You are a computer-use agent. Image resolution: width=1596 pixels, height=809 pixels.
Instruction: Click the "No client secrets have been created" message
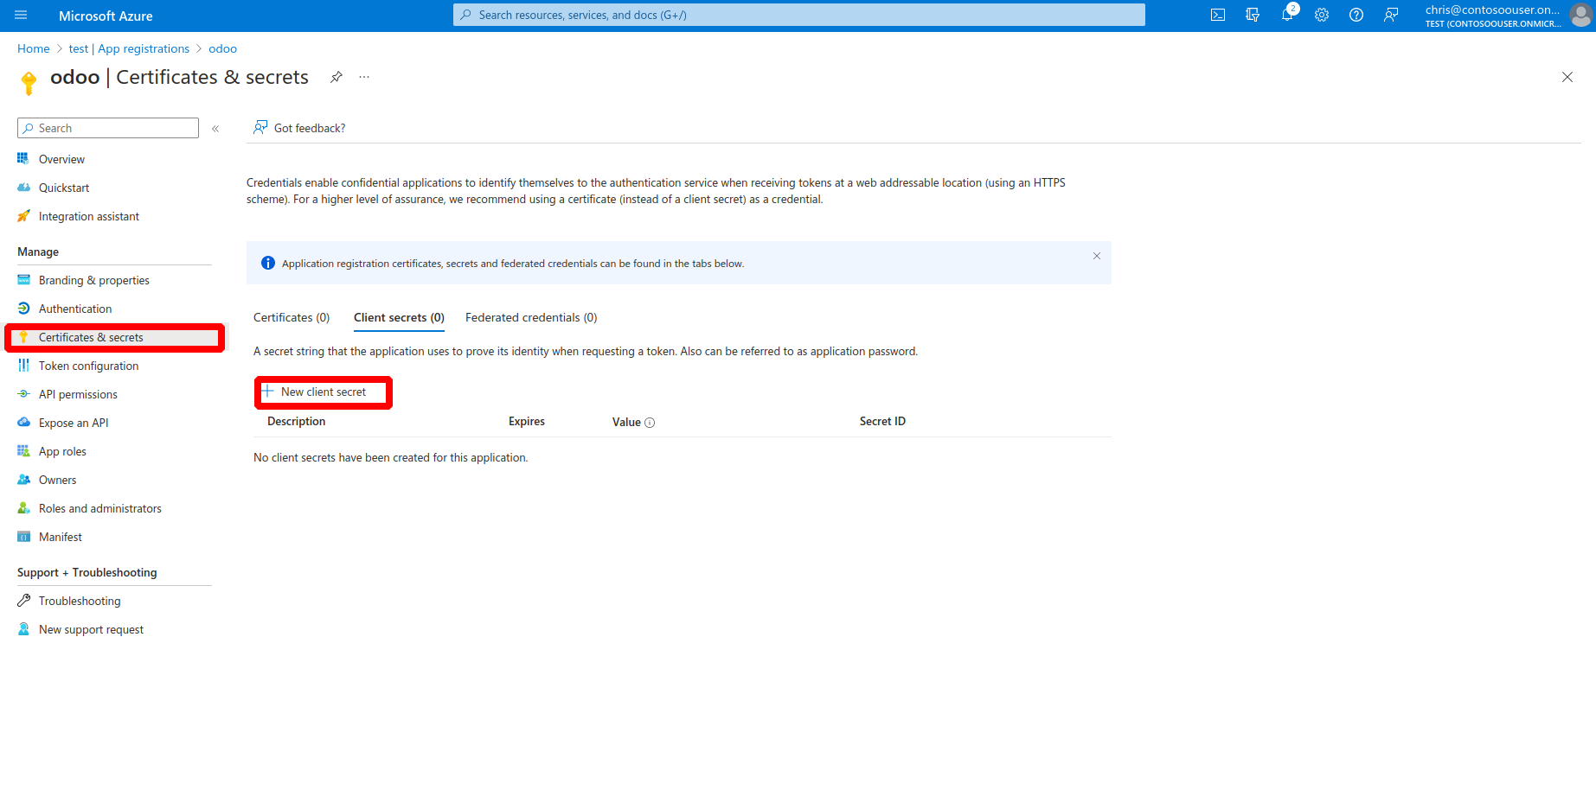(391, 458)
